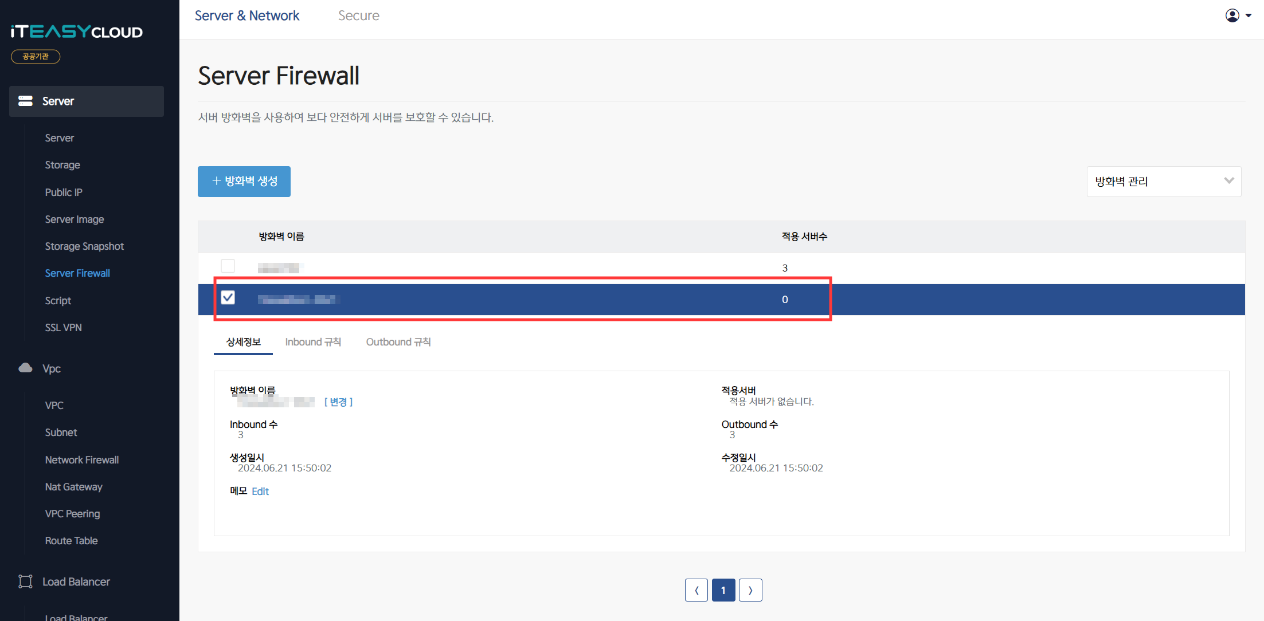Switch to the Inbound 규칙 tab
This screenshot has width=1264, height=621.
point(313,342)
